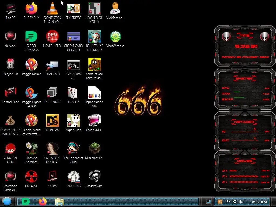This screenshot has width=276, height=207.
Task: Click the network IN traffic graph
Action: (x=245, y=130)
